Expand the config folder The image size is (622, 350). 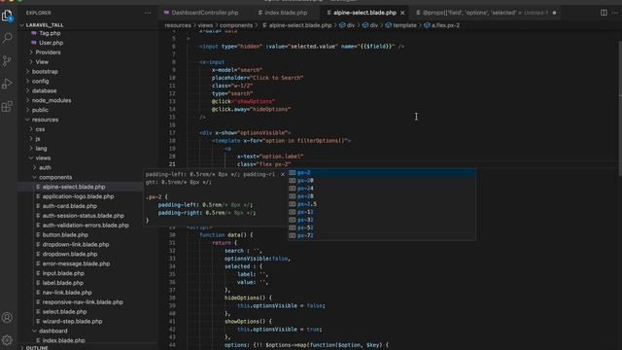coord(40,81)
